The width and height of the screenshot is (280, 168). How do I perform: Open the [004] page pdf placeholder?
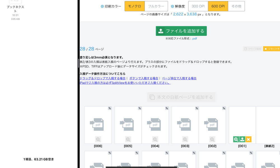tap(154, 124)
